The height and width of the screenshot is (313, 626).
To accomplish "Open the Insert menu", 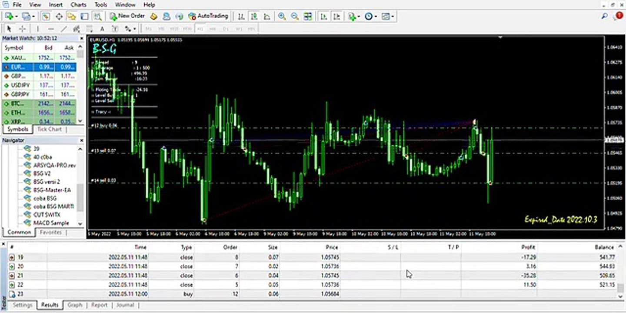I will click(x=56, y=5).
